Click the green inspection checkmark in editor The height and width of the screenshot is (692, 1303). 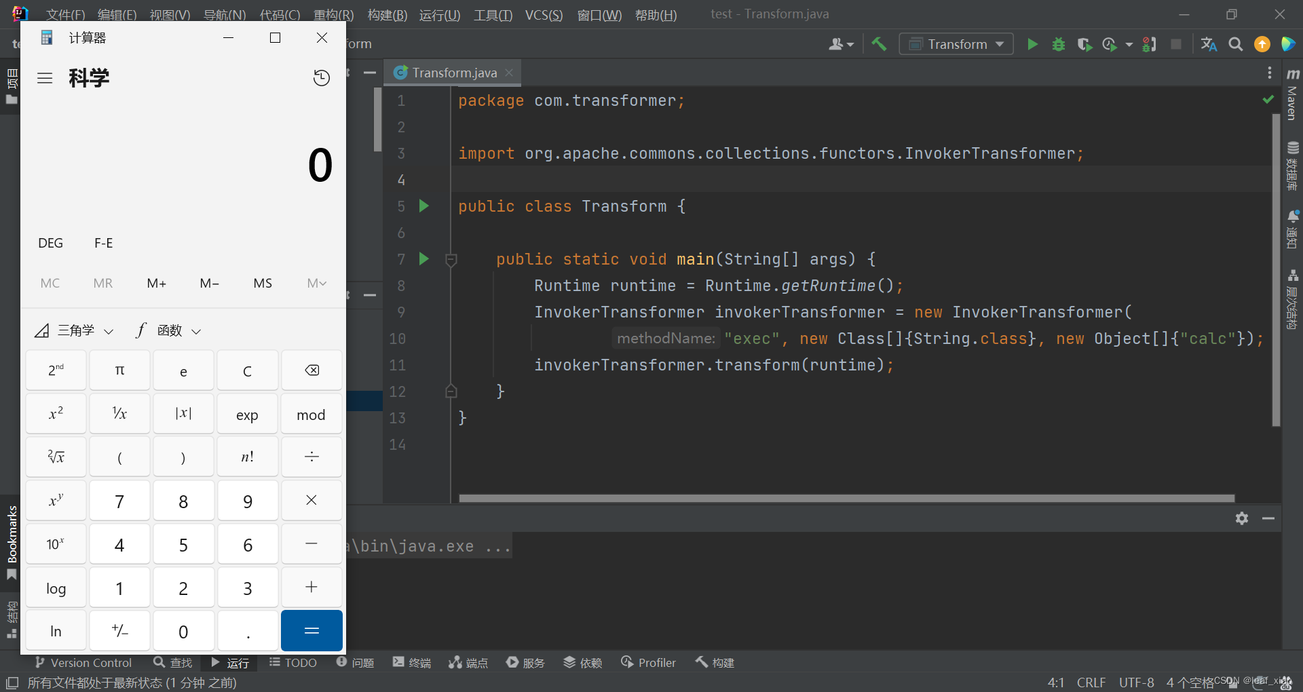(1268, 100)
